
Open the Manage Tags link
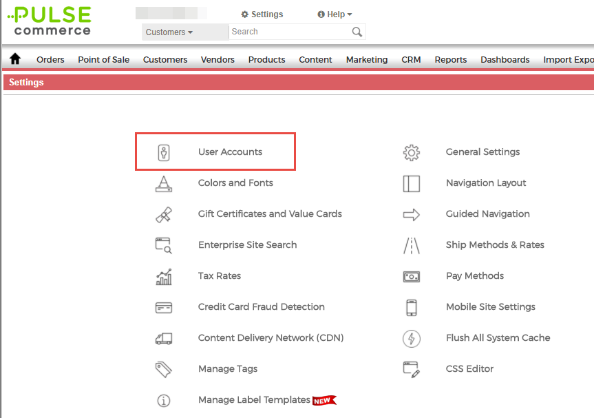pyautogui.click(x=228, y=369)
